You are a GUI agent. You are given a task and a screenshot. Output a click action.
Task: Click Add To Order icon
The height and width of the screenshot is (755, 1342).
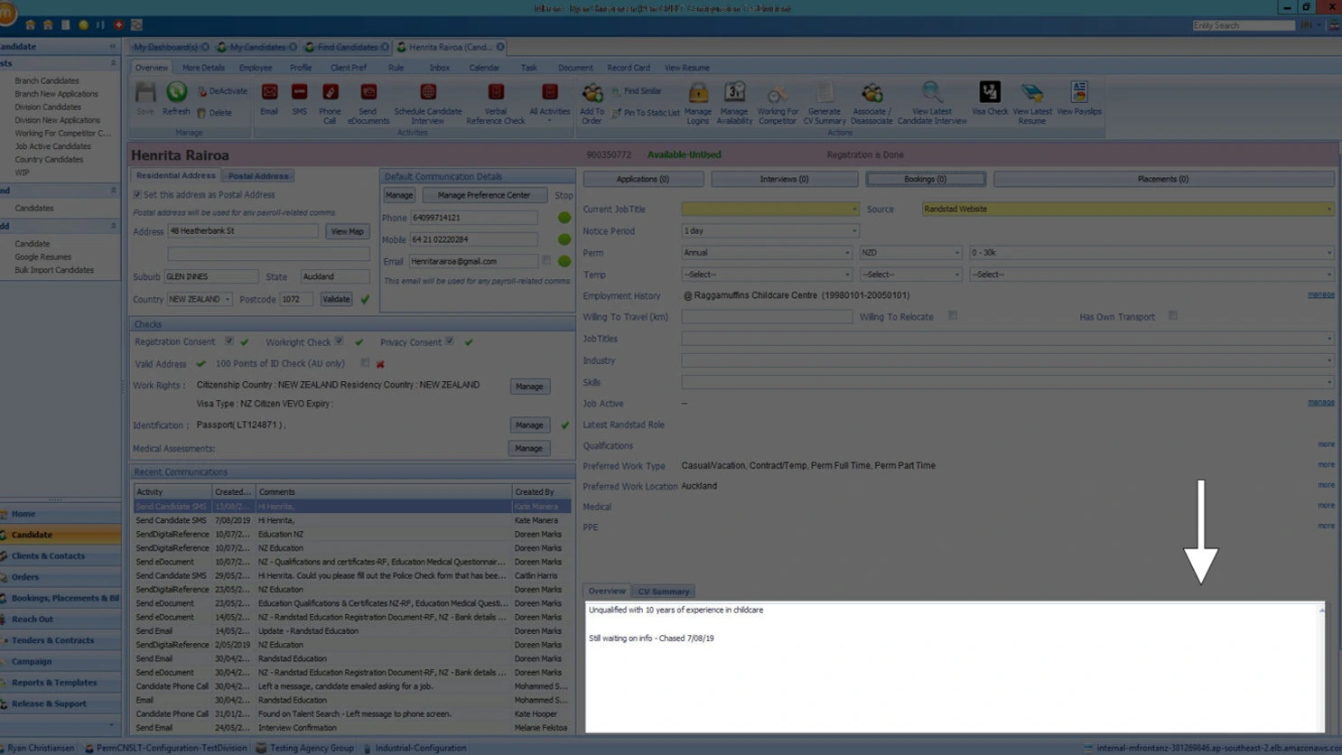pyautogui.click(x=592, y=93)
